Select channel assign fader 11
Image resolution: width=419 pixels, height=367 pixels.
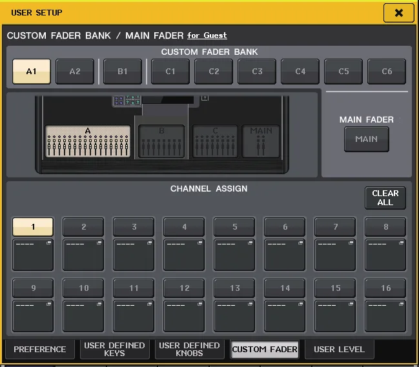click(134, 288)
